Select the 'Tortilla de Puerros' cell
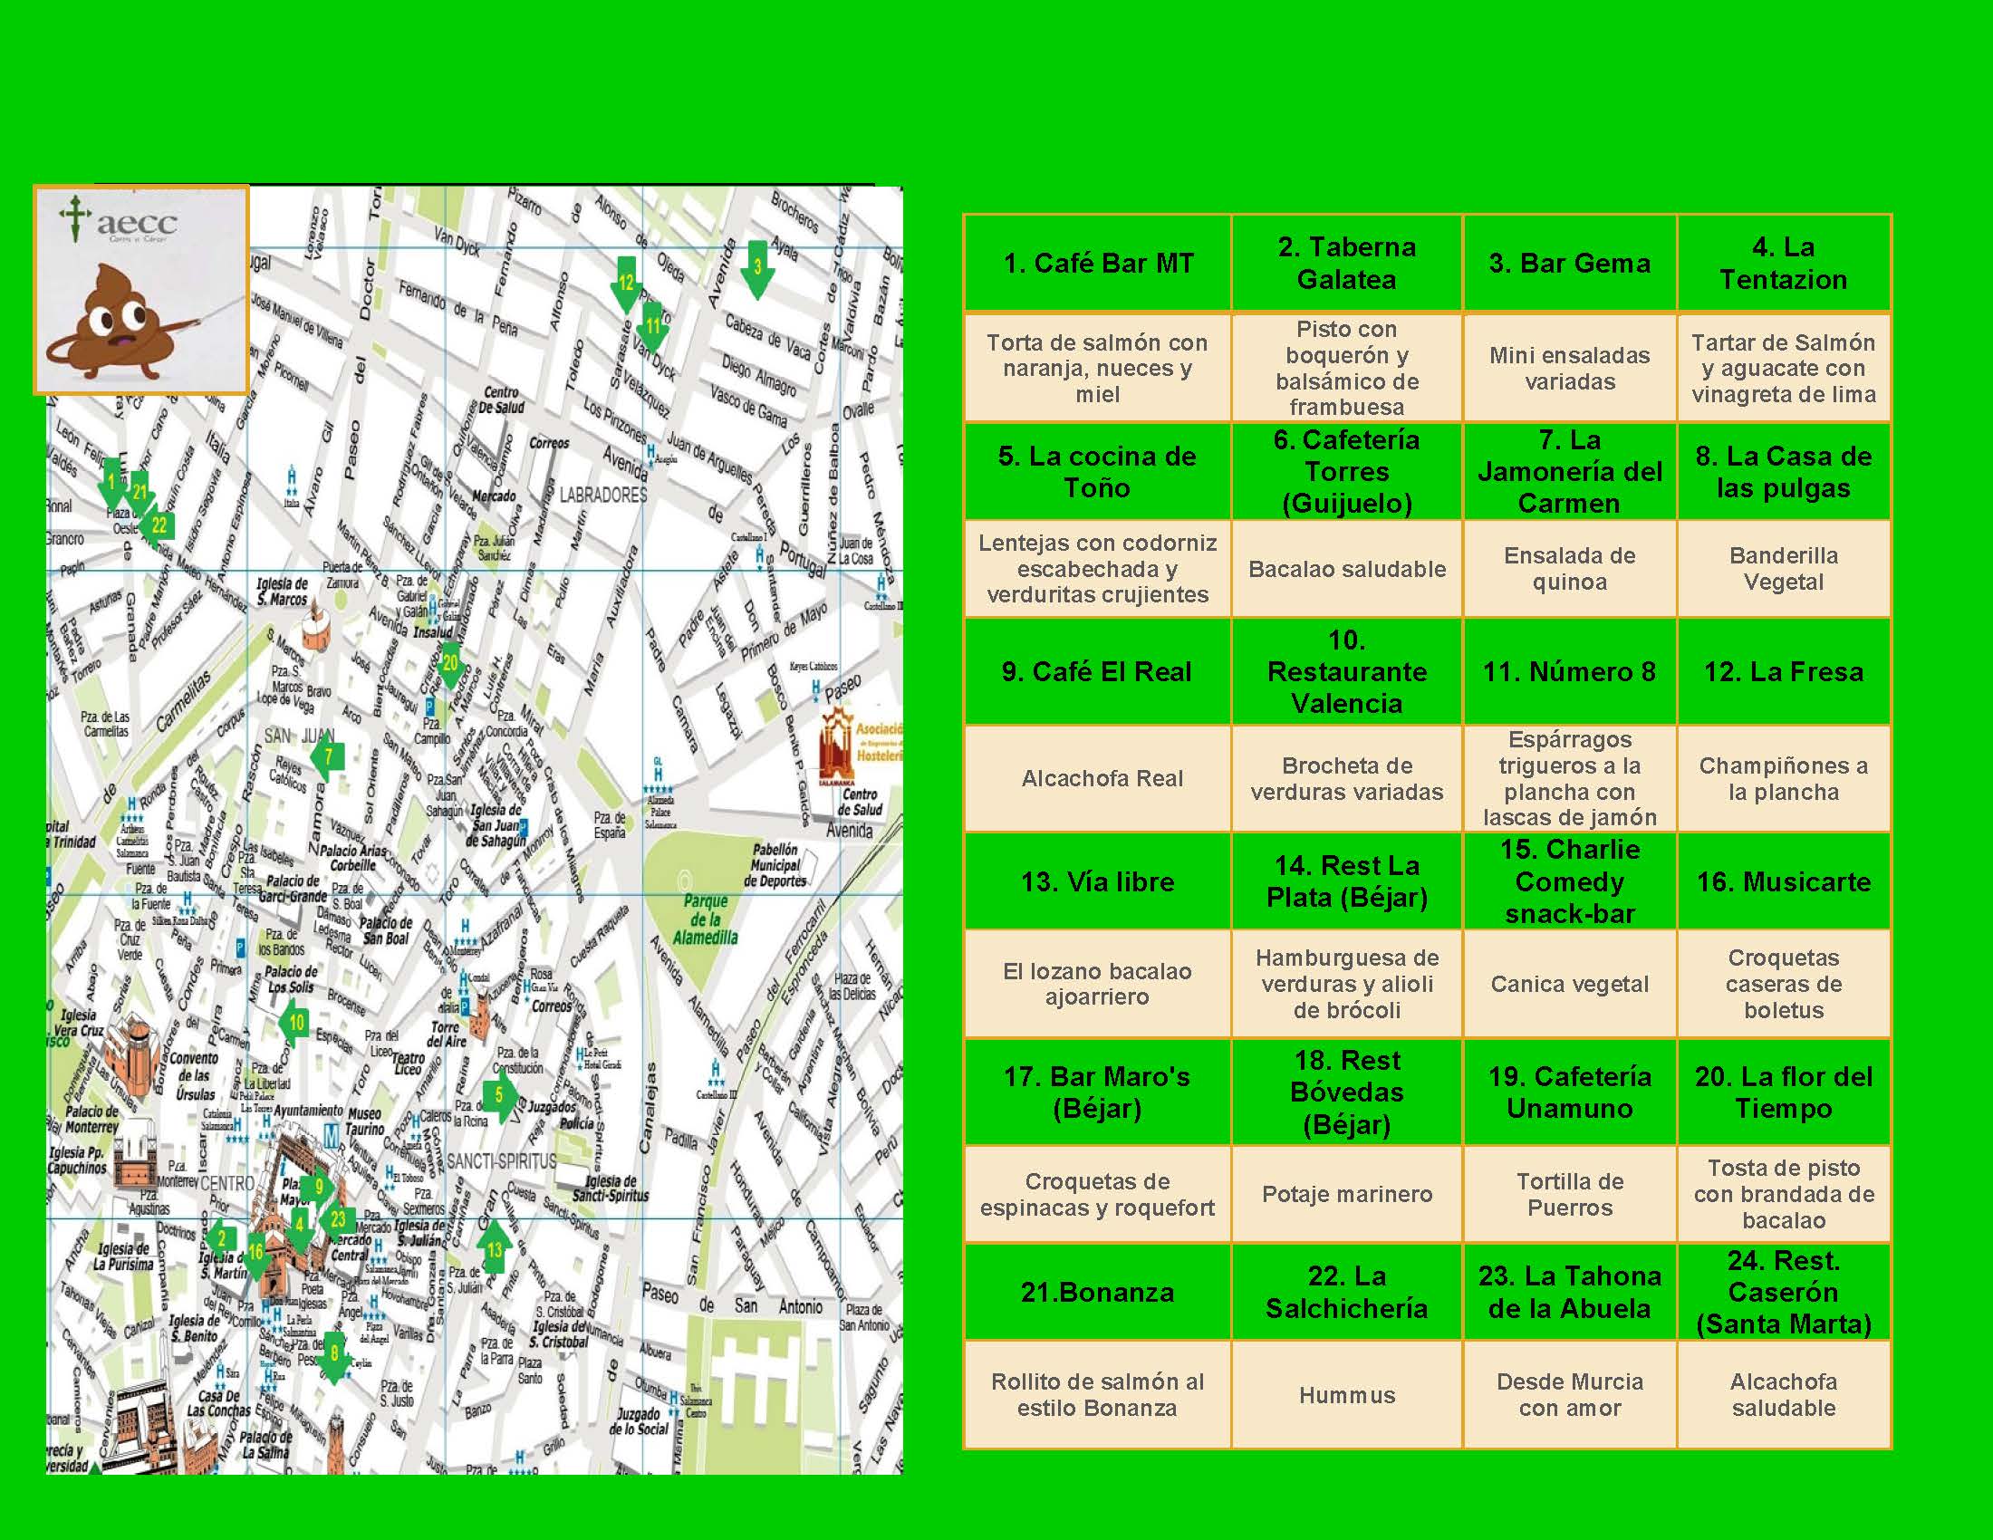Viewport: 1993px width, 1540px height. (x=1569, y=1194)
